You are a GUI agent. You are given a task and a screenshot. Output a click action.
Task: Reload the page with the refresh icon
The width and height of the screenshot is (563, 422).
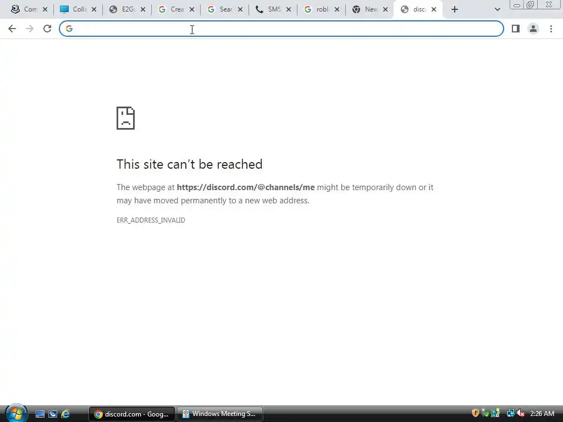tap(47, 29)
